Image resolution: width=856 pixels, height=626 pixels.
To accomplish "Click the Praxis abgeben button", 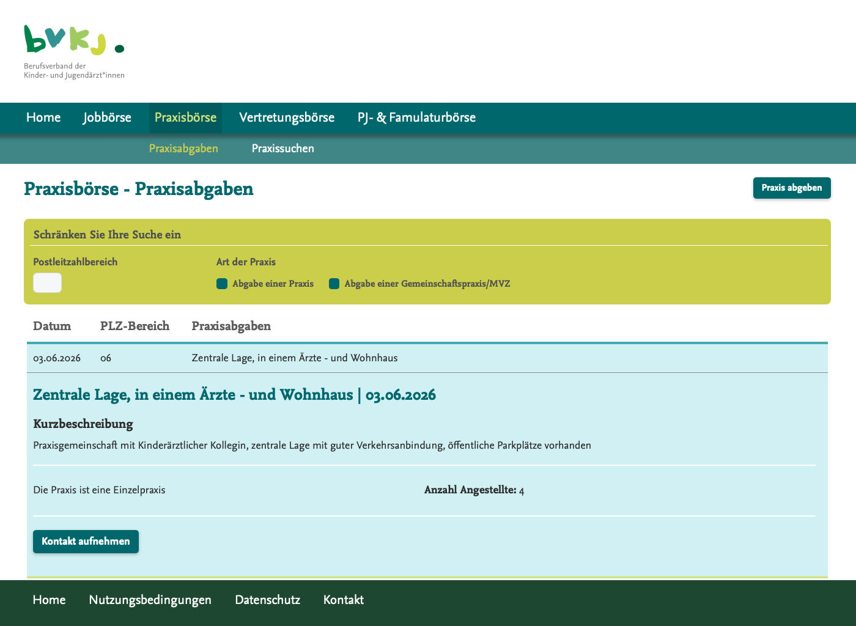I will pos(792,188).
